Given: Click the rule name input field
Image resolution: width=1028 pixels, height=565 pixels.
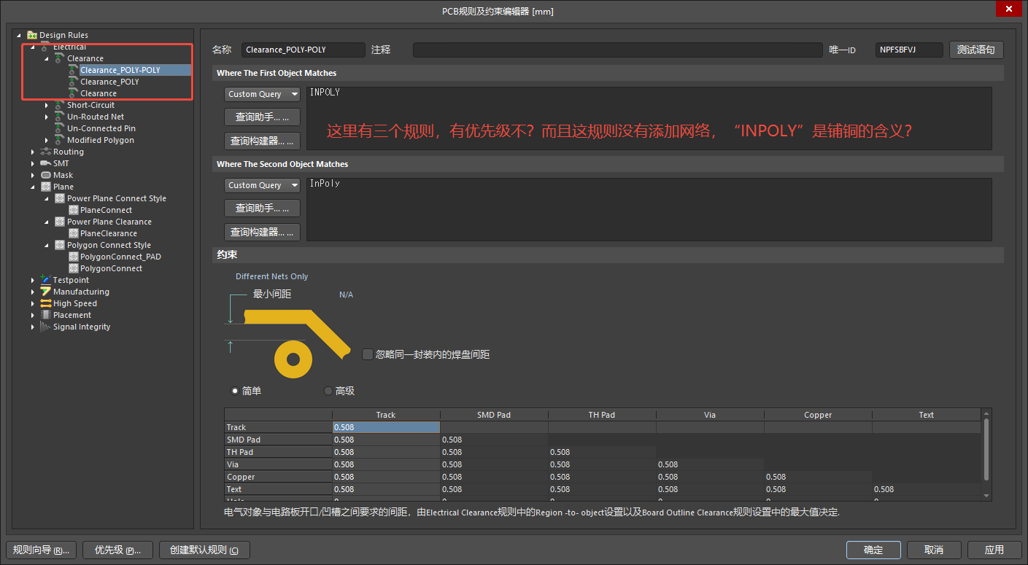Looking at the screenshot, I should click(x=303, y=50).
